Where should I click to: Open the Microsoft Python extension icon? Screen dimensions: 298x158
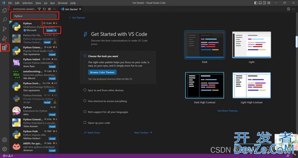pyautogui.click(x=16, y=27)
